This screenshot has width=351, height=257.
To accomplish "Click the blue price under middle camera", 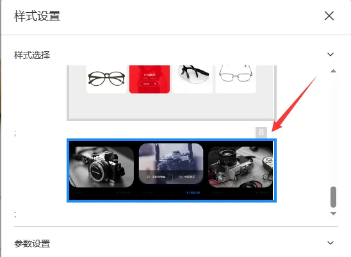I will click(193, 193).
